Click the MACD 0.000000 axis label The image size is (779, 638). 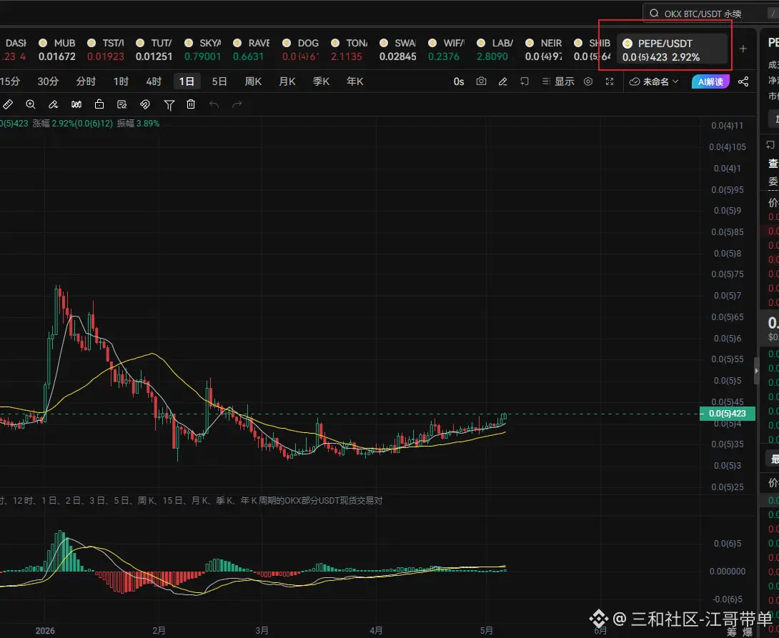point(728,572)
